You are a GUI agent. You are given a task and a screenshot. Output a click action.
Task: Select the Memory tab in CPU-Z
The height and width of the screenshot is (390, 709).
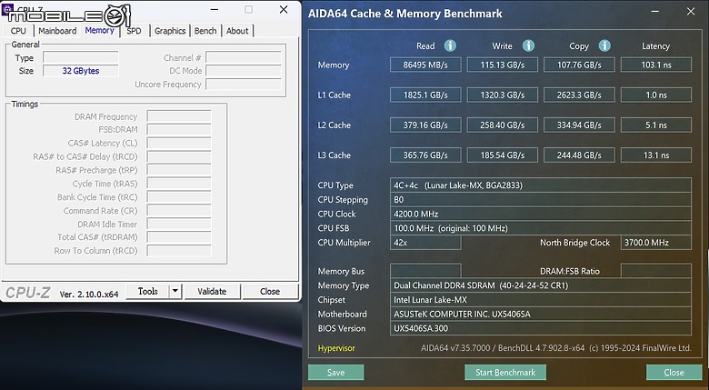tap(99, 30)
